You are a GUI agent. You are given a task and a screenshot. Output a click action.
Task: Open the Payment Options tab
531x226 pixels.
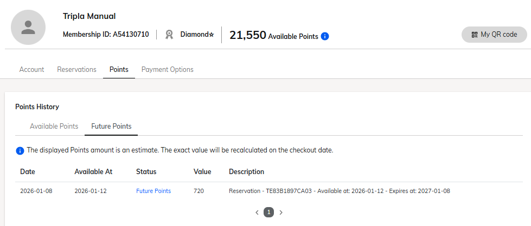[x=167, y=69]
